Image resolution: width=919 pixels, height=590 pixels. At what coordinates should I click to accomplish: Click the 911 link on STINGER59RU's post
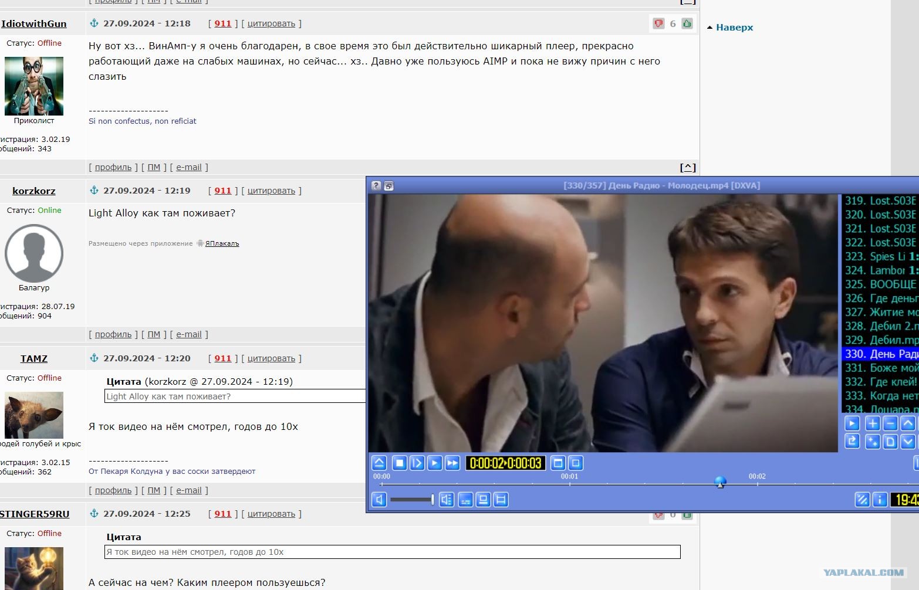[x=223, y=514]
